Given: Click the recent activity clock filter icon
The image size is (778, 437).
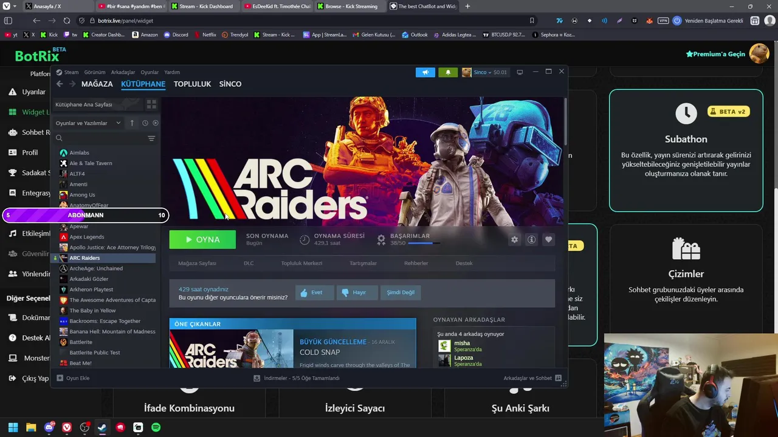Looking at the screenshot, I should pos(145,123).
